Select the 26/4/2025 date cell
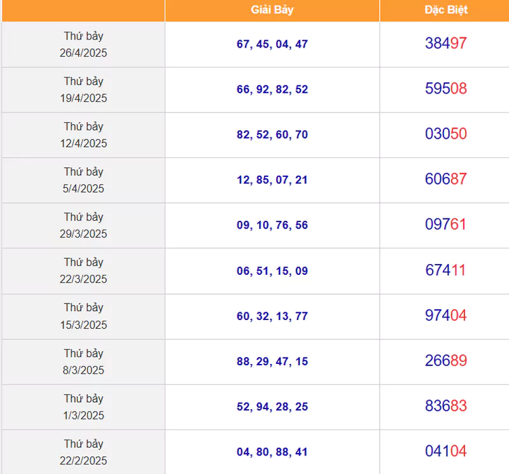Image resolution: width=509 pixels, height=474 pixels. [x=83, y=45]
